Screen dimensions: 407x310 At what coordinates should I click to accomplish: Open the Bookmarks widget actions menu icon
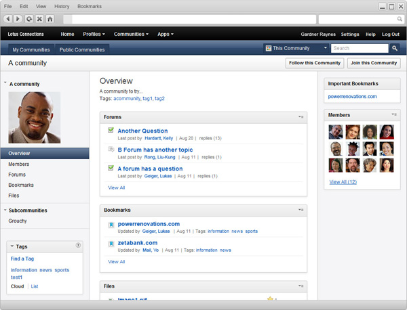click(301, 210)
